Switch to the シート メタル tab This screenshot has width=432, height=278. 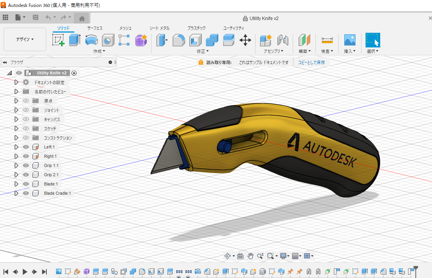tap(159, 28)
